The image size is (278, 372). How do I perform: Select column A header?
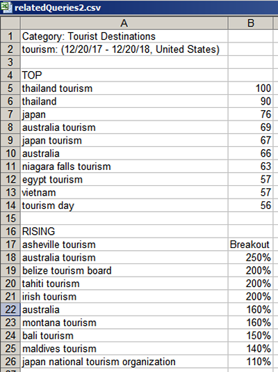[x=124, y=23]
